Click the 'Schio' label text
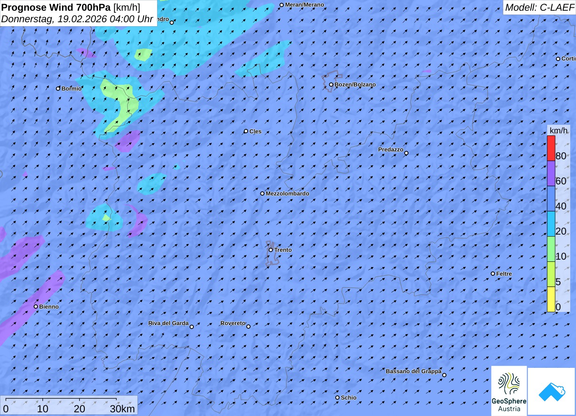 coord(348,397)
